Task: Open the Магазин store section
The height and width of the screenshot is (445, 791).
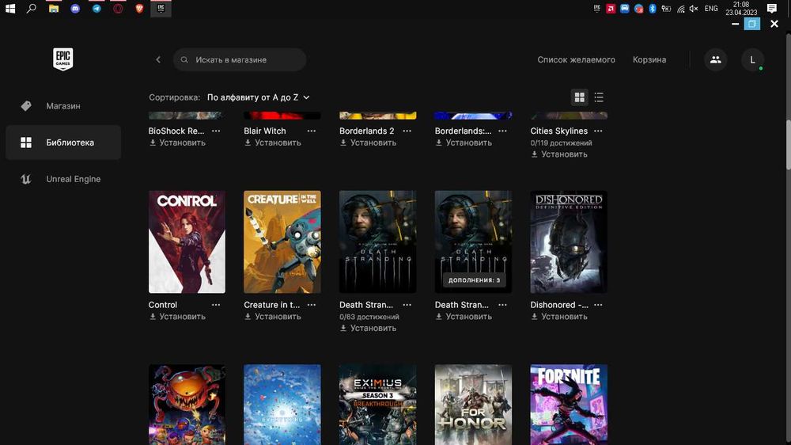Action: click(x=63, y=106)
